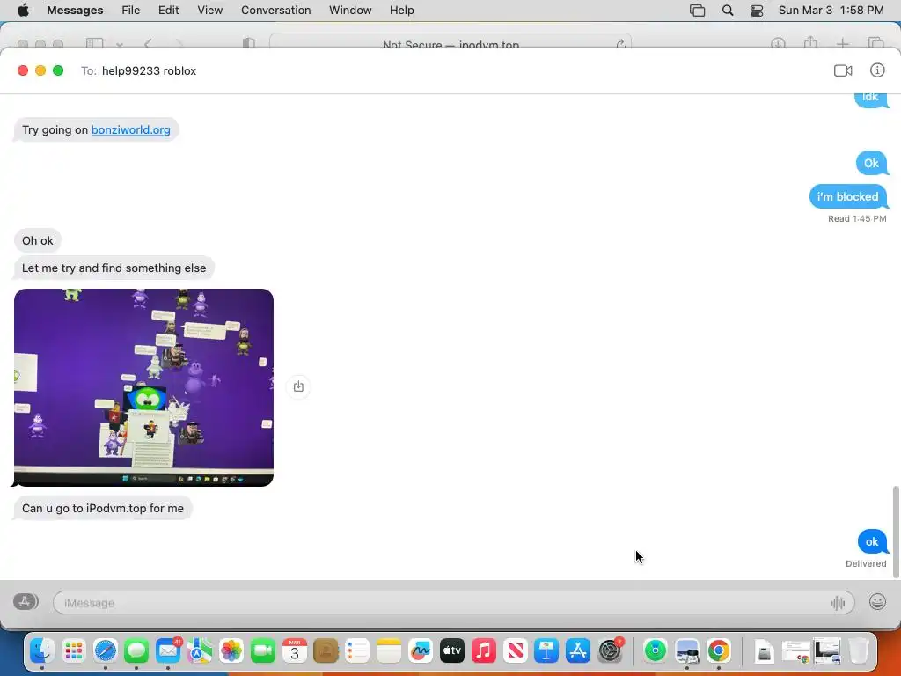The height and width of the screenshot is (676, 901).
Task: Open Calendar in the Dock
Action: coord(294,650)
